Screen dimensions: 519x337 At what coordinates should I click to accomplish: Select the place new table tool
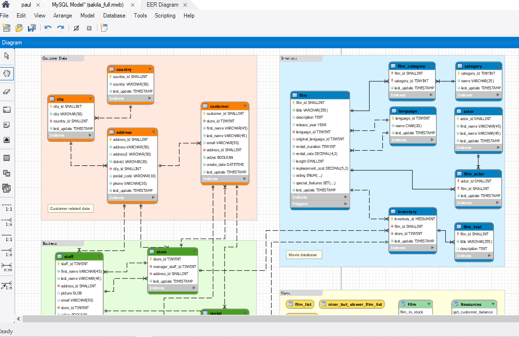pos(7,158)
